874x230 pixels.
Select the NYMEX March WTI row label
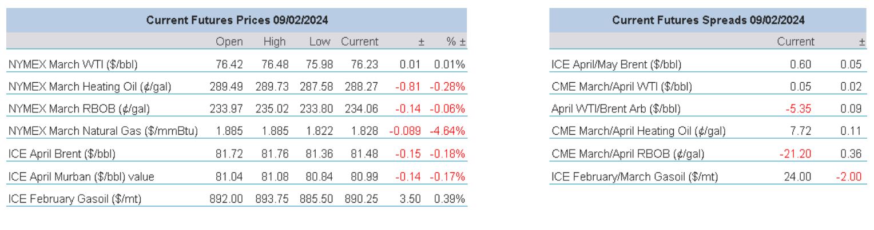(73, 64)
